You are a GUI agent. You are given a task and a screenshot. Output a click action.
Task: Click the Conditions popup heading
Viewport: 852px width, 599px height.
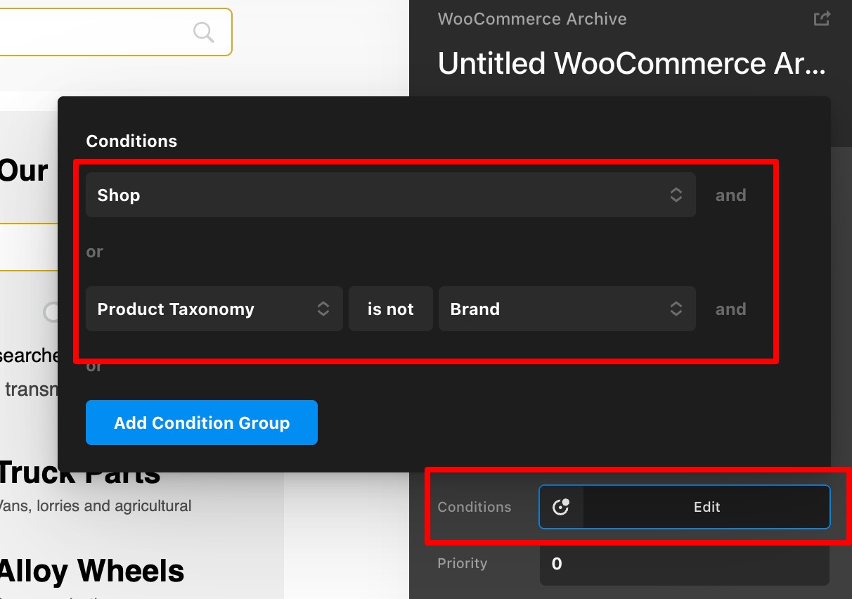[131, 141]
